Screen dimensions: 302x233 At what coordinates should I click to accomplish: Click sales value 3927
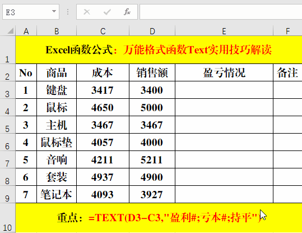coord(152,194)
